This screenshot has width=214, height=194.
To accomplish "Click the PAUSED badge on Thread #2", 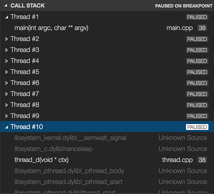I will point(197,39).
